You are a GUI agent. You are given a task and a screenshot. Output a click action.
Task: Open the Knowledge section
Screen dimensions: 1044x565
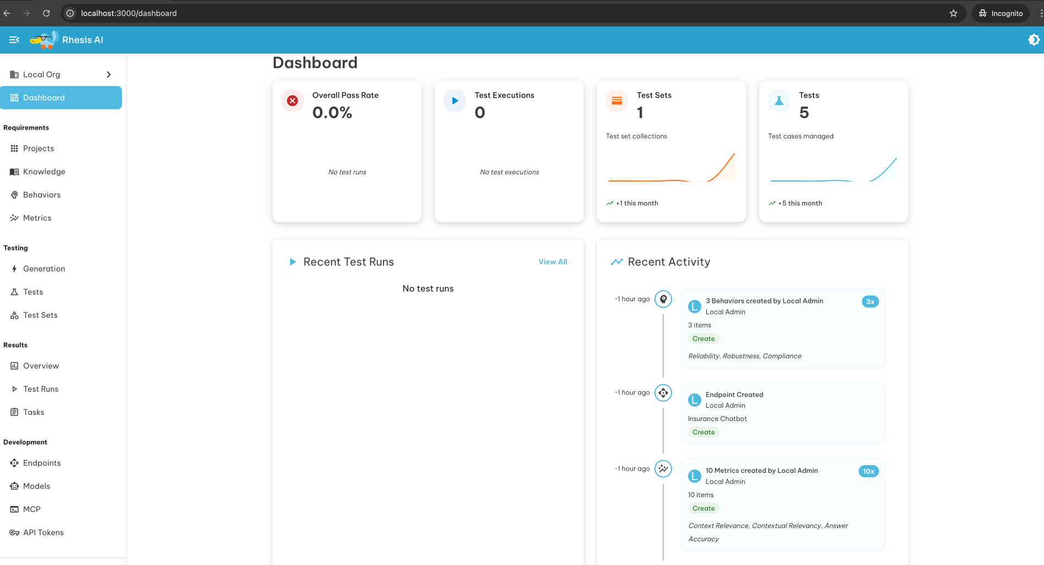44,171
